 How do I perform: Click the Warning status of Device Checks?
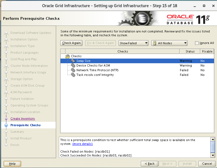(x=186, y=65)
